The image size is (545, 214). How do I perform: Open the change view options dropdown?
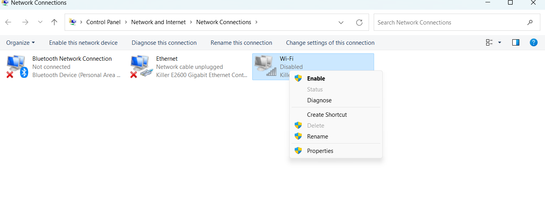(499, 42)
